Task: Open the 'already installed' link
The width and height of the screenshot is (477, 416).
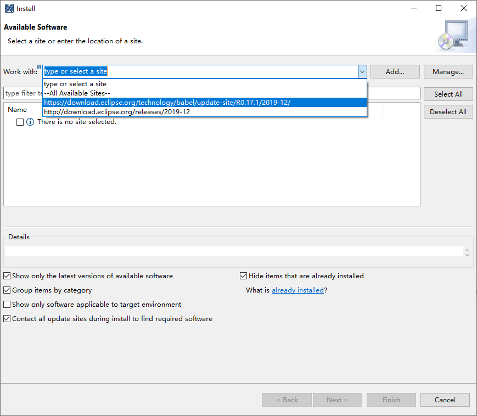Action: click(x=298, y=290)
